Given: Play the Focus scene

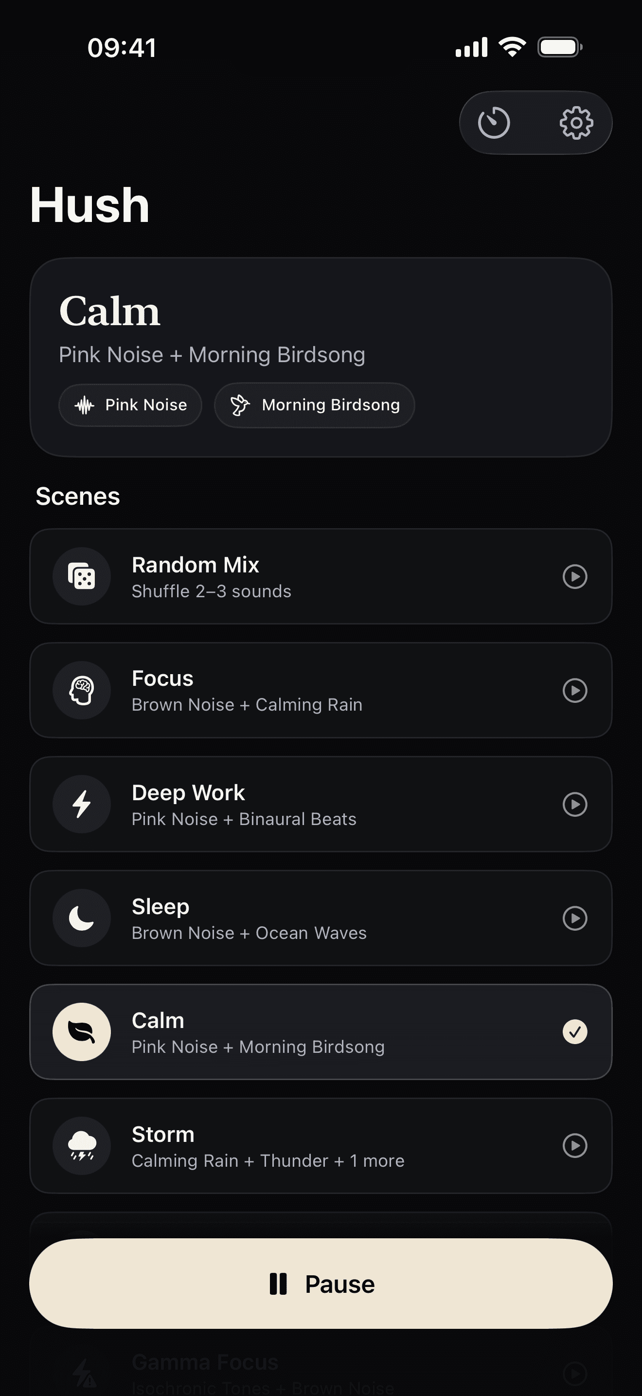Looking at the screenshot, I should [575, 690].
